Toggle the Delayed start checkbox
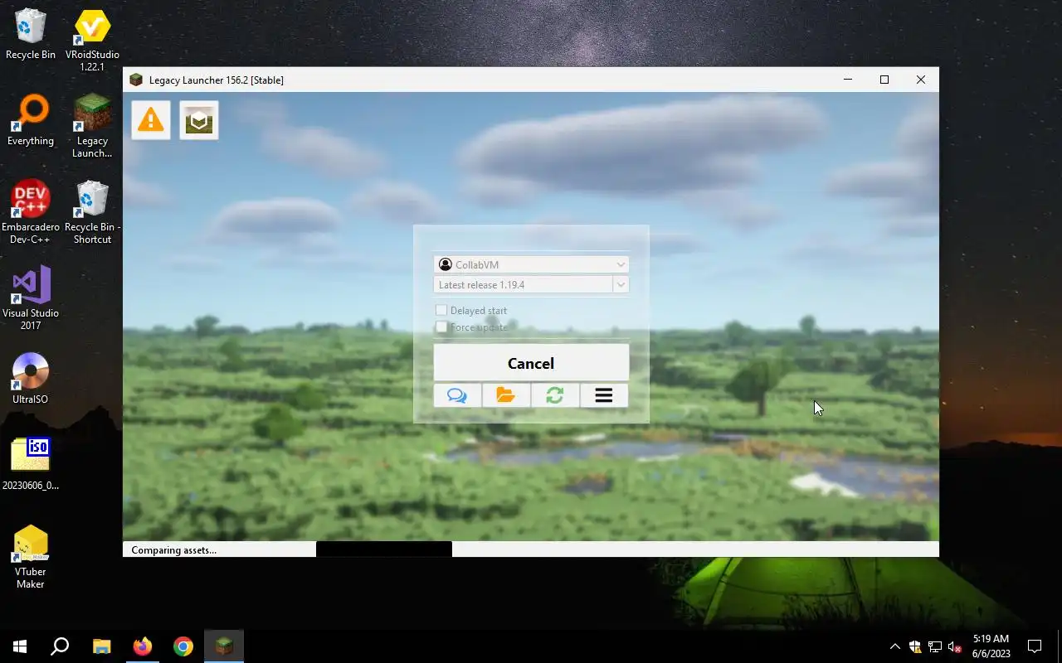Screen dimensions: 1062x663 [x=441, y=310]
